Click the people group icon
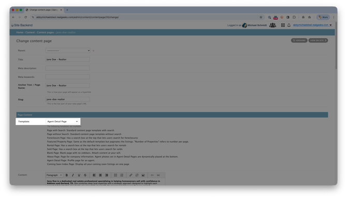The width and height of the screenshot is (347, 198). pyautogui.click(x=272, y=25)
